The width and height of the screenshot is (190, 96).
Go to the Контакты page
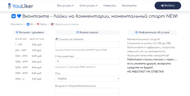[x=129, y=5]
